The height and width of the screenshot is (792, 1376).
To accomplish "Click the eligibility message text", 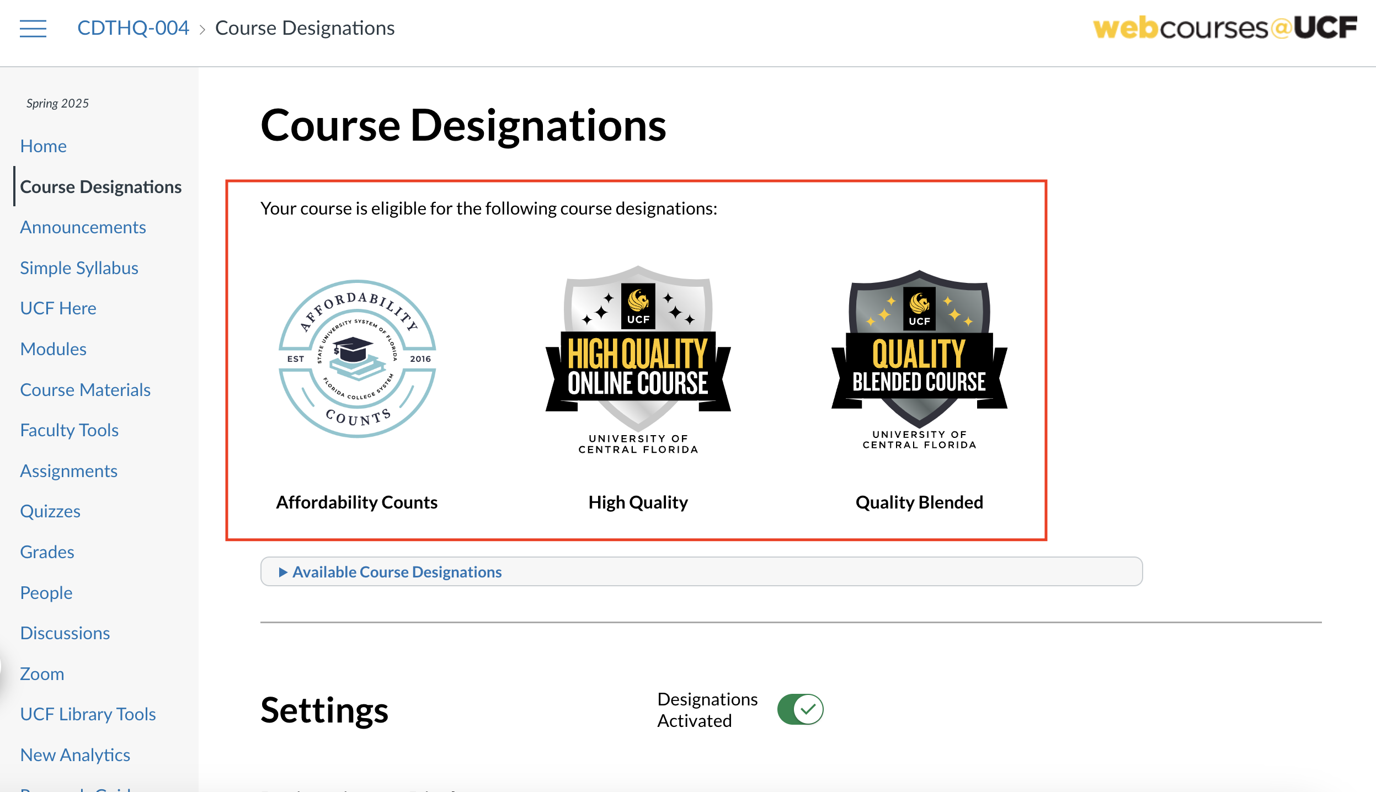I will click(489, 208).
